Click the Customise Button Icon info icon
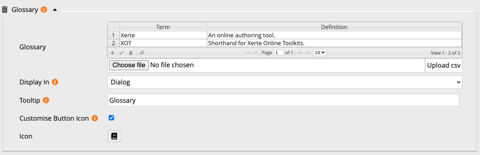480x155 pixels. click(x=95, y=118)
